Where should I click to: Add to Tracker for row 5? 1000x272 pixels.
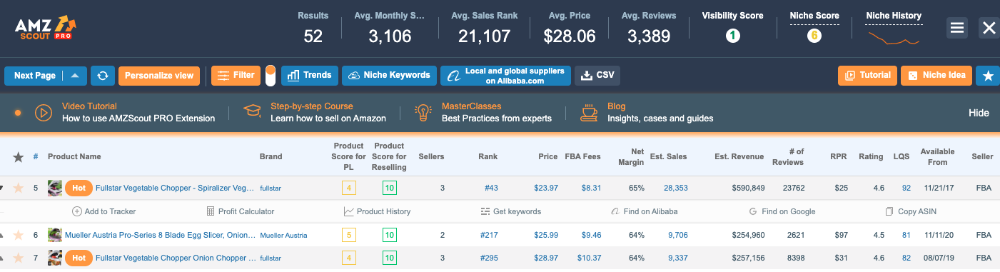104,211
